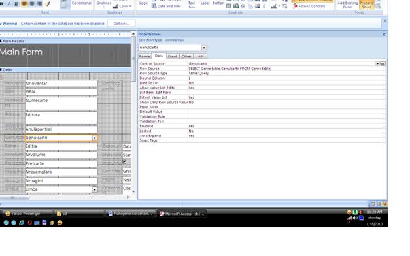Open the bd folder taskbar button
The image size is (410, 256).
(x=79, y=214)
